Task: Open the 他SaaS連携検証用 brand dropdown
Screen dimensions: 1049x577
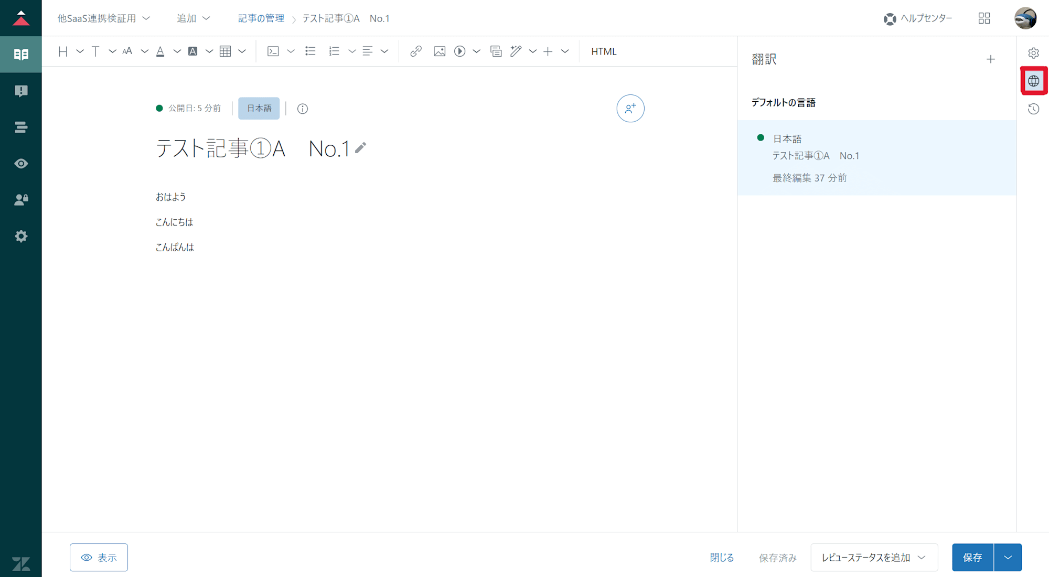Action: [x=104, y=18]
